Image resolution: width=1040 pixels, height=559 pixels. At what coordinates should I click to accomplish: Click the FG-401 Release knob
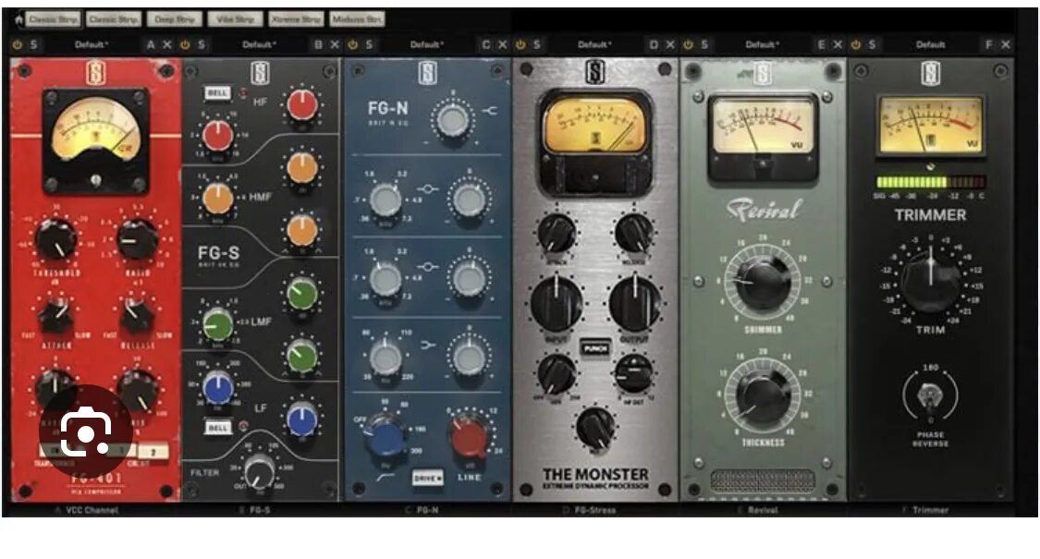[138, 316]
